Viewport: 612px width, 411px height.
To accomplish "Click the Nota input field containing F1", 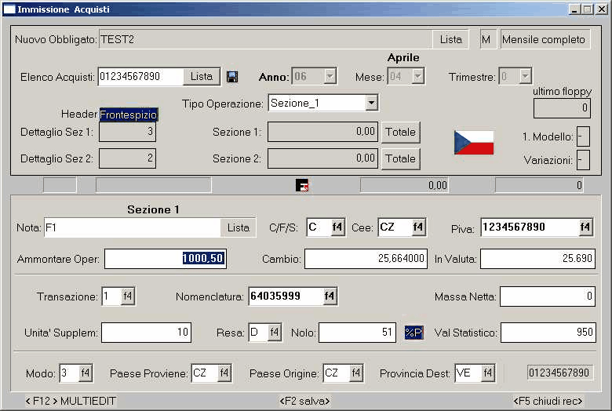I will pos(133,227).
